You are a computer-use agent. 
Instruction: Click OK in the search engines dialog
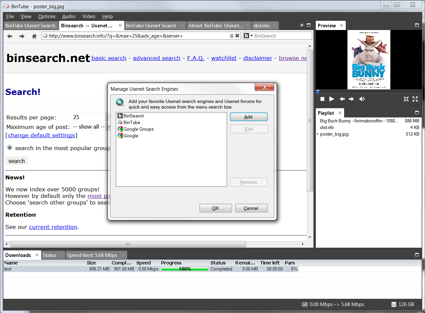pyautogui.click(x=215, y=208)
